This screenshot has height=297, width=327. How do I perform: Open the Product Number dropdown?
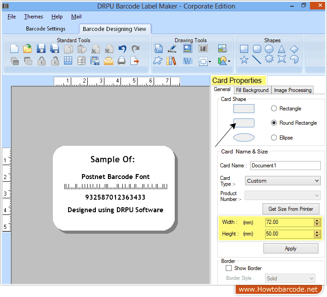tap(283, 196)
